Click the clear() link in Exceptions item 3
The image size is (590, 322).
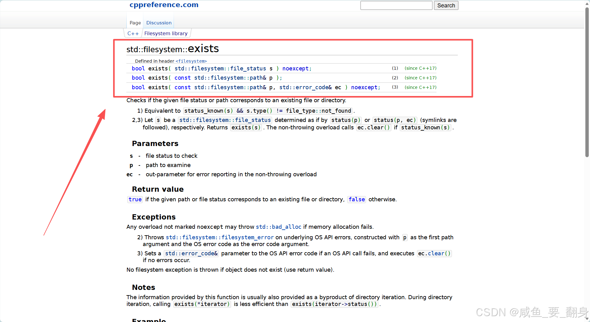[x=439, y=253]
